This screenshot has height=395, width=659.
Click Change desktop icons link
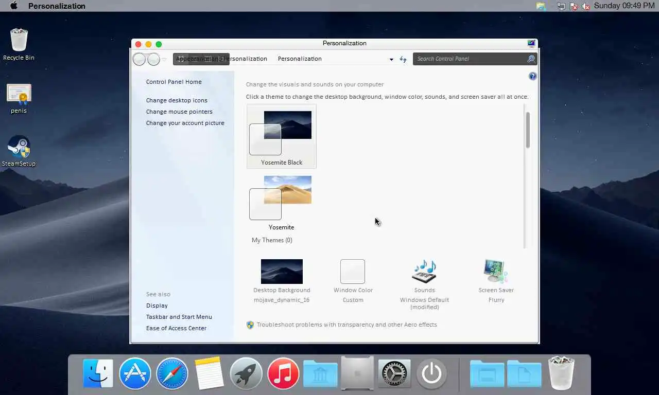click(177, 100)
